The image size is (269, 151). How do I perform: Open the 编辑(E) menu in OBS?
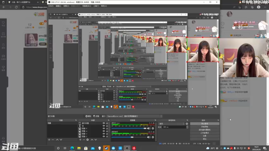tap(58, 6)
